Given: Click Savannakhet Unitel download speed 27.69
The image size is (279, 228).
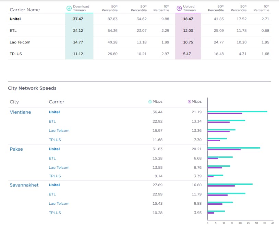Looking at the screenshot, I should [157, 185].
